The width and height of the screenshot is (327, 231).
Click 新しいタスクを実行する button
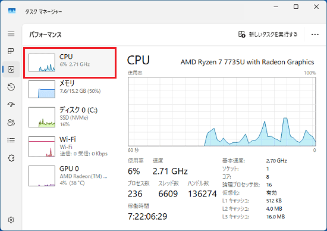click(268, 35)
